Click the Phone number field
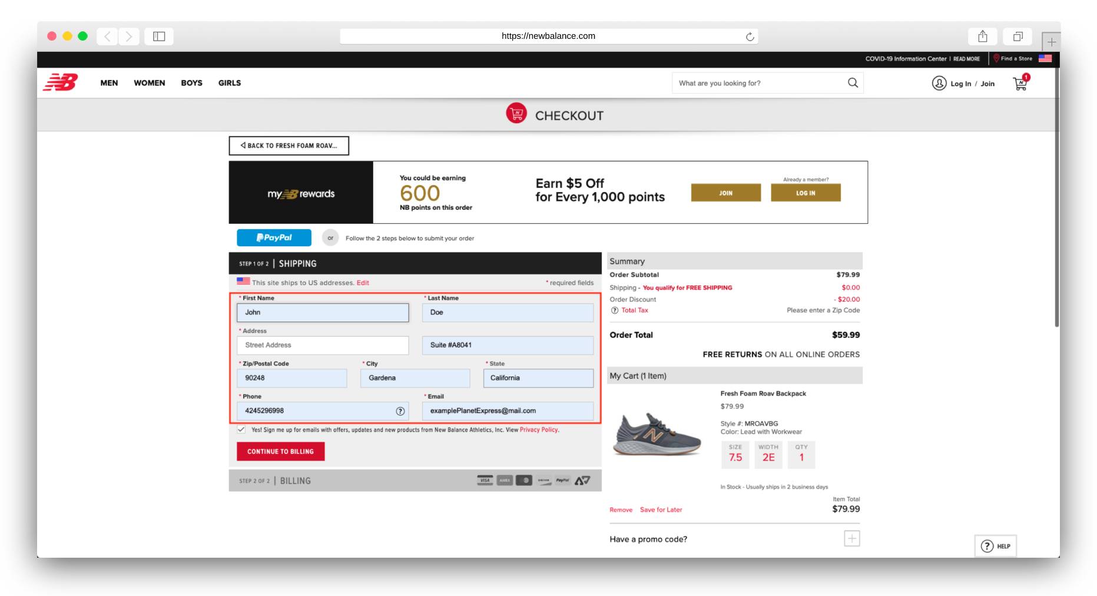The image size is (1097, 596). (323, 411)
